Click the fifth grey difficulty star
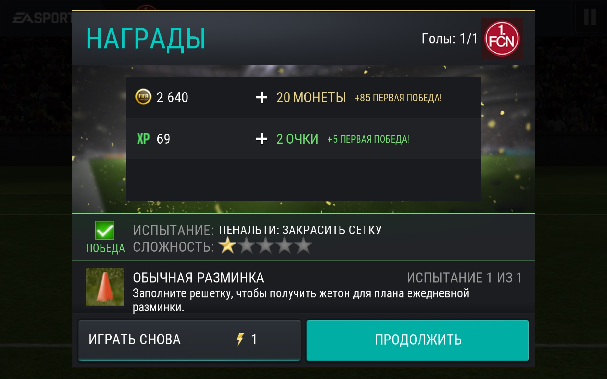This screenshot has width=607, height=379. click(303, 245)
